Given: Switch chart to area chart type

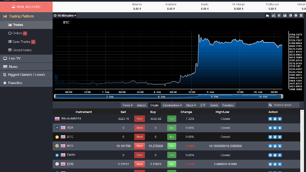Looking at the screenshot, I should pos(268,15).
